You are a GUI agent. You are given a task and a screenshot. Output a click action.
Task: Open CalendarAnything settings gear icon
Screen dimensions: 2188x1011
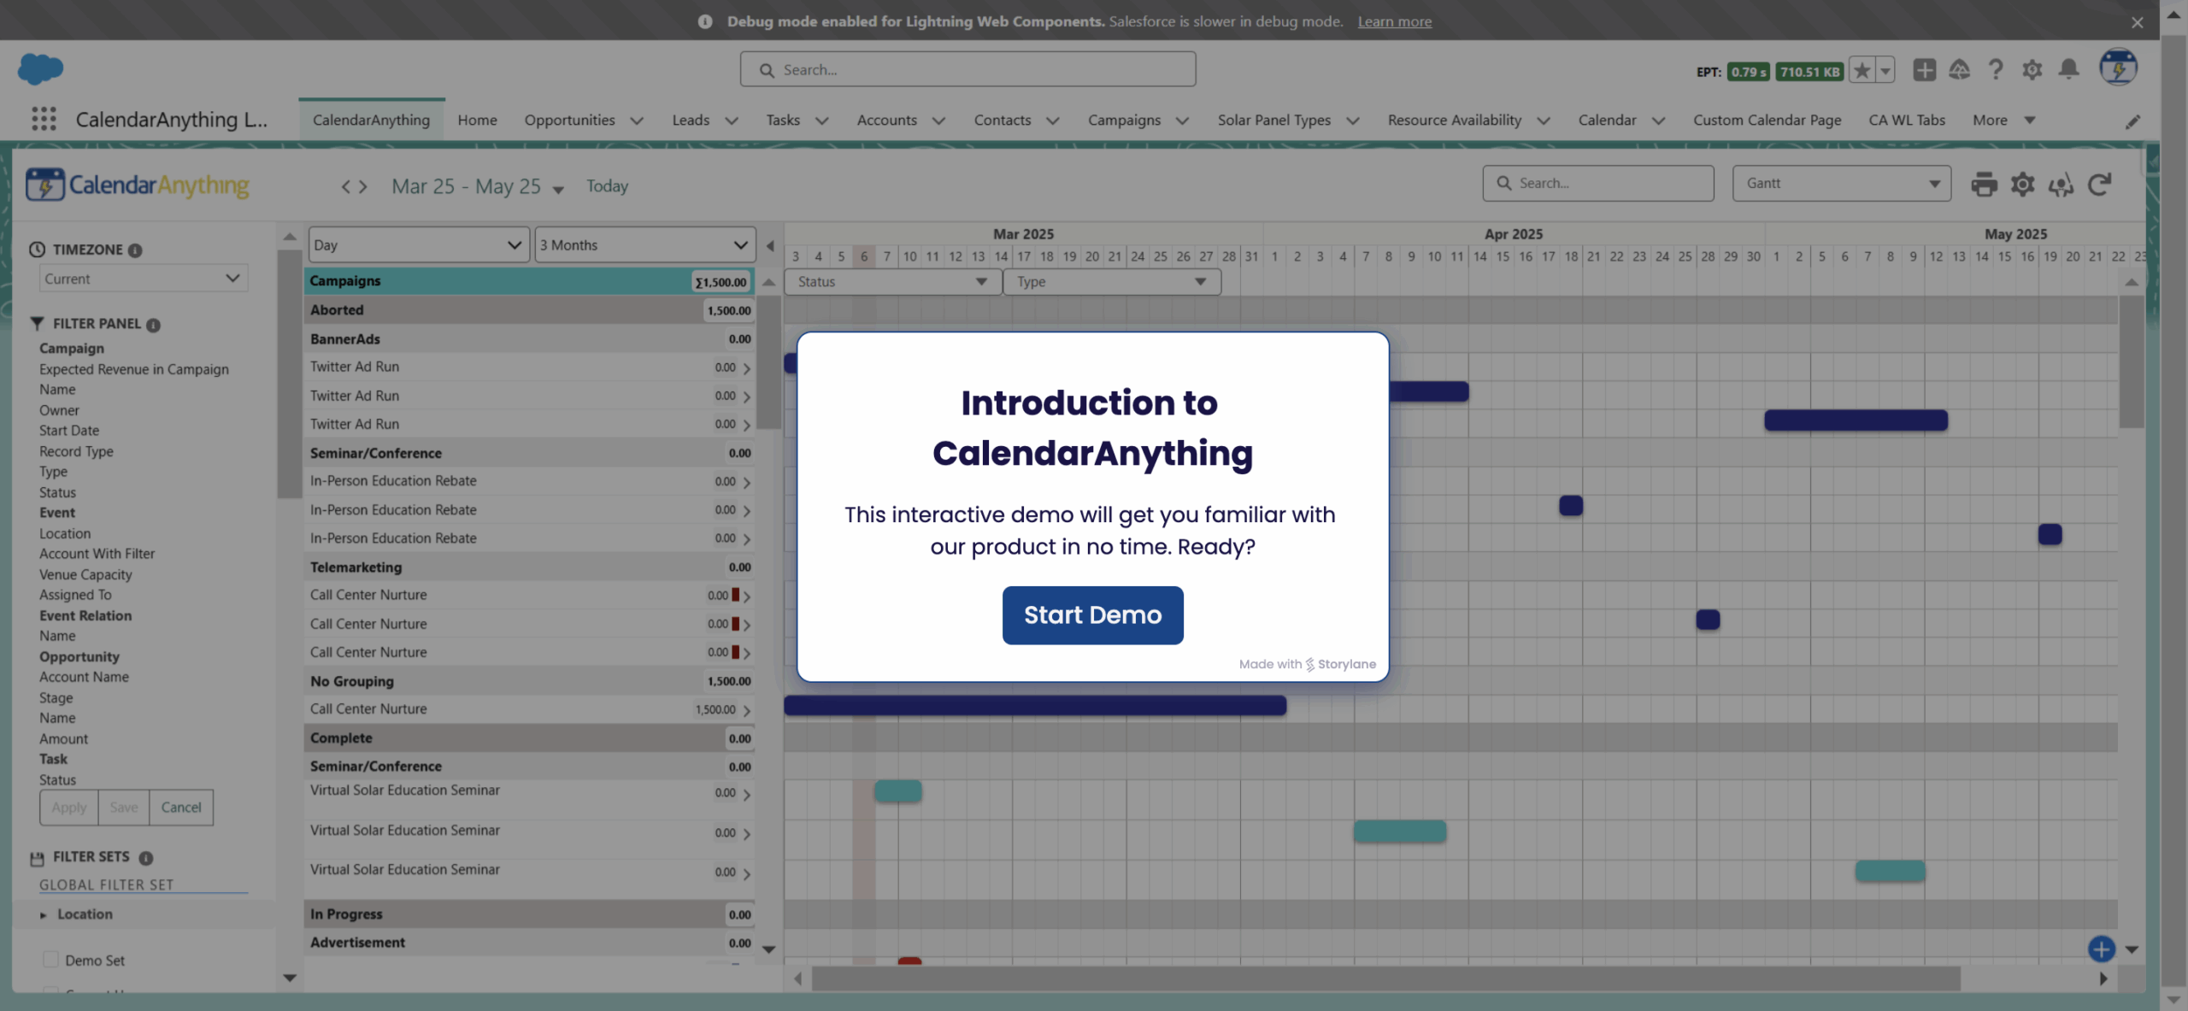(2022, 184)
